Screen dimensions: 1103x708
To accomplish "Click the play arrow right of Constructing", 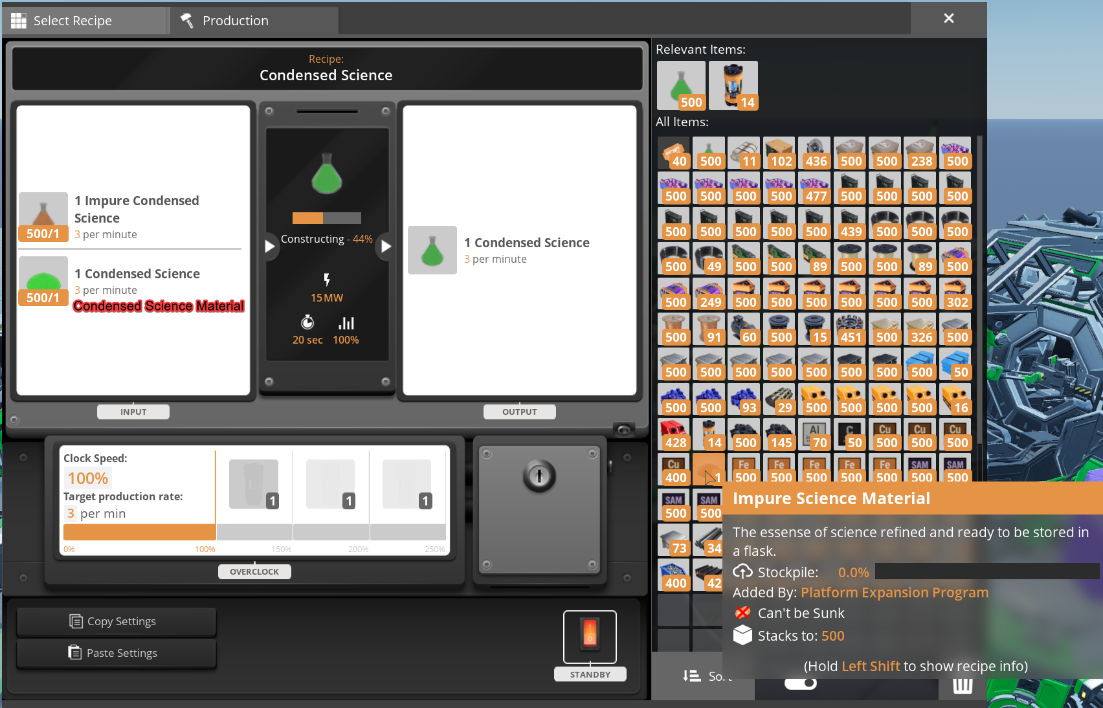I will (x=386, y=246).
